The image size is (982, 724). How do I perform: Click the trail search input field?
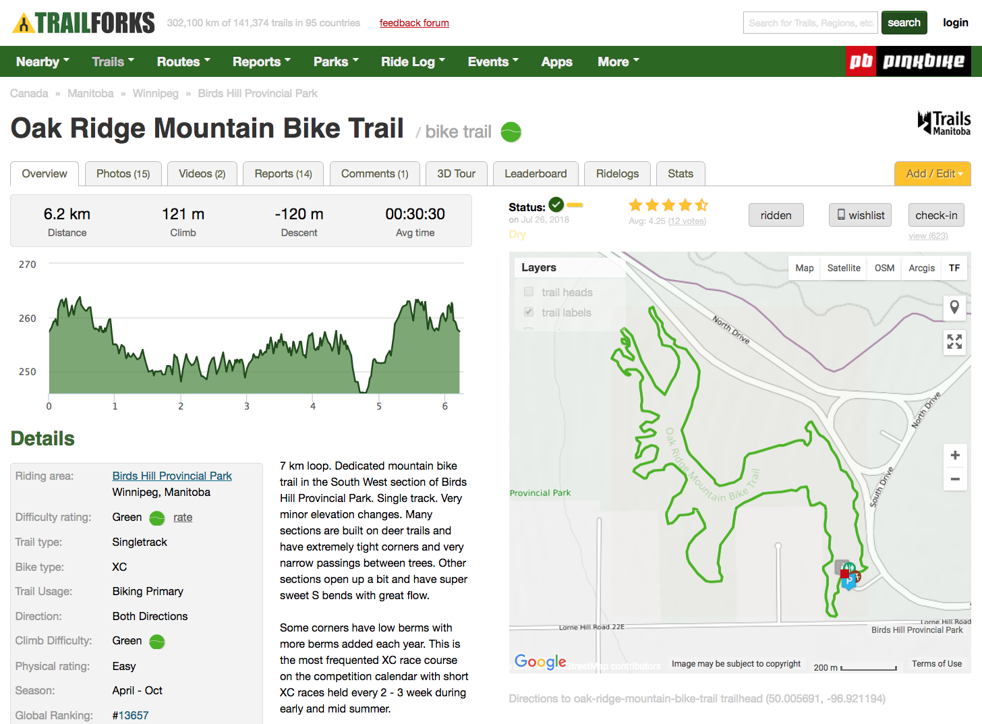pos(810,23)
